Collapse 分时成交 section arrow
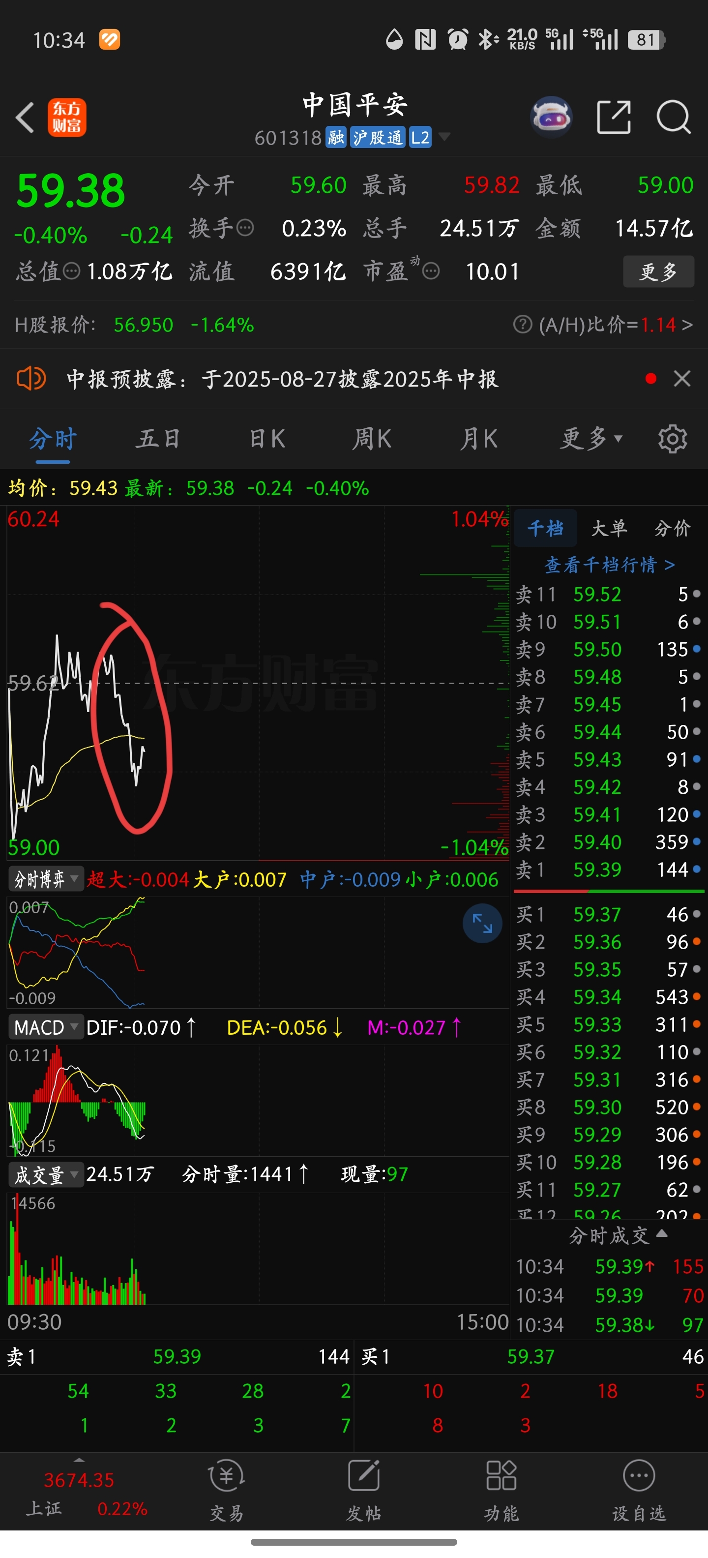708x1558 pixels. [x=661, y=1233]
